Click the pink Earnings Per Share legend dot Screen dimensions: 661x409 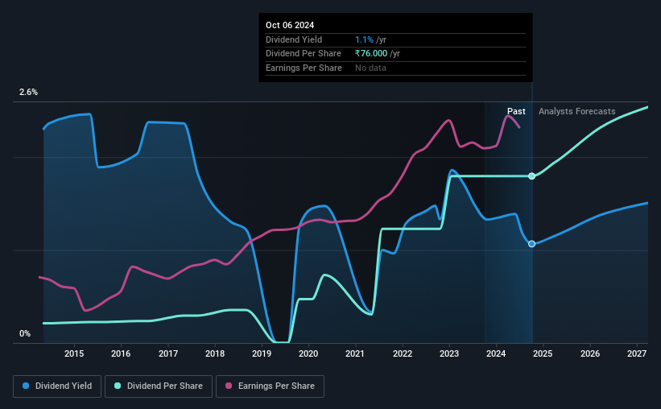[x=229, y=386]
